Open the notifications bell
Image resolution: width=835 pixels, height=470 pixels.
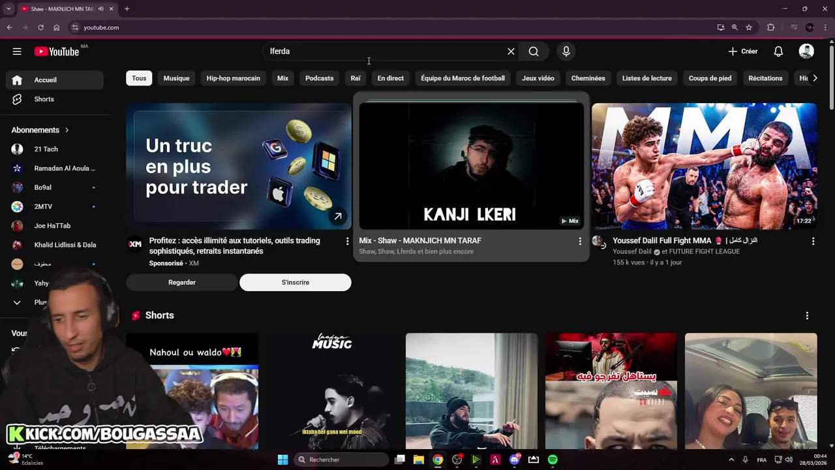coord(778,52)
